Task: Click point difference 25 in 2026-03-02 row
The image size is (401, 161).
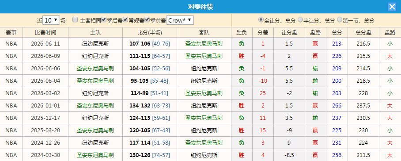Action: (x=263, y=93)
